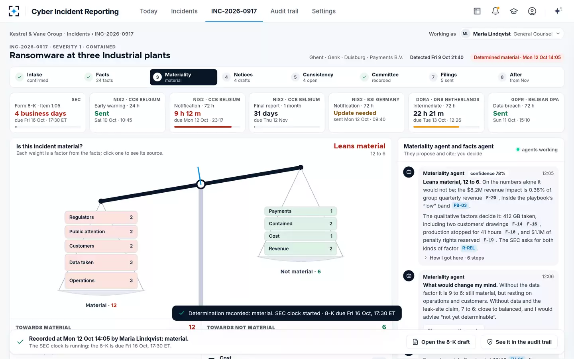Open the PB-03 playbook citation chip
Viewport: 574px width, 359px height.
[x=460, y=206]
